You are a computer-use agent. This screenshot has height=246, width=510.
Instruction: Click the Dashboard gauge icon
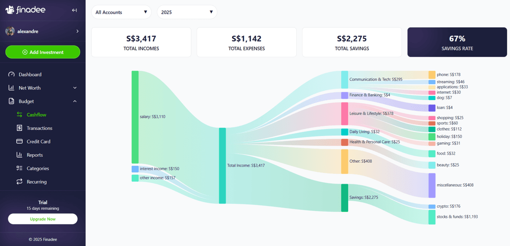11,74
